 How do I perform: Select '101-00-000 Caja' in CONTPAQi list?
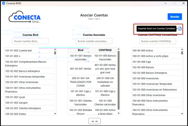click(x=156, y=62)
